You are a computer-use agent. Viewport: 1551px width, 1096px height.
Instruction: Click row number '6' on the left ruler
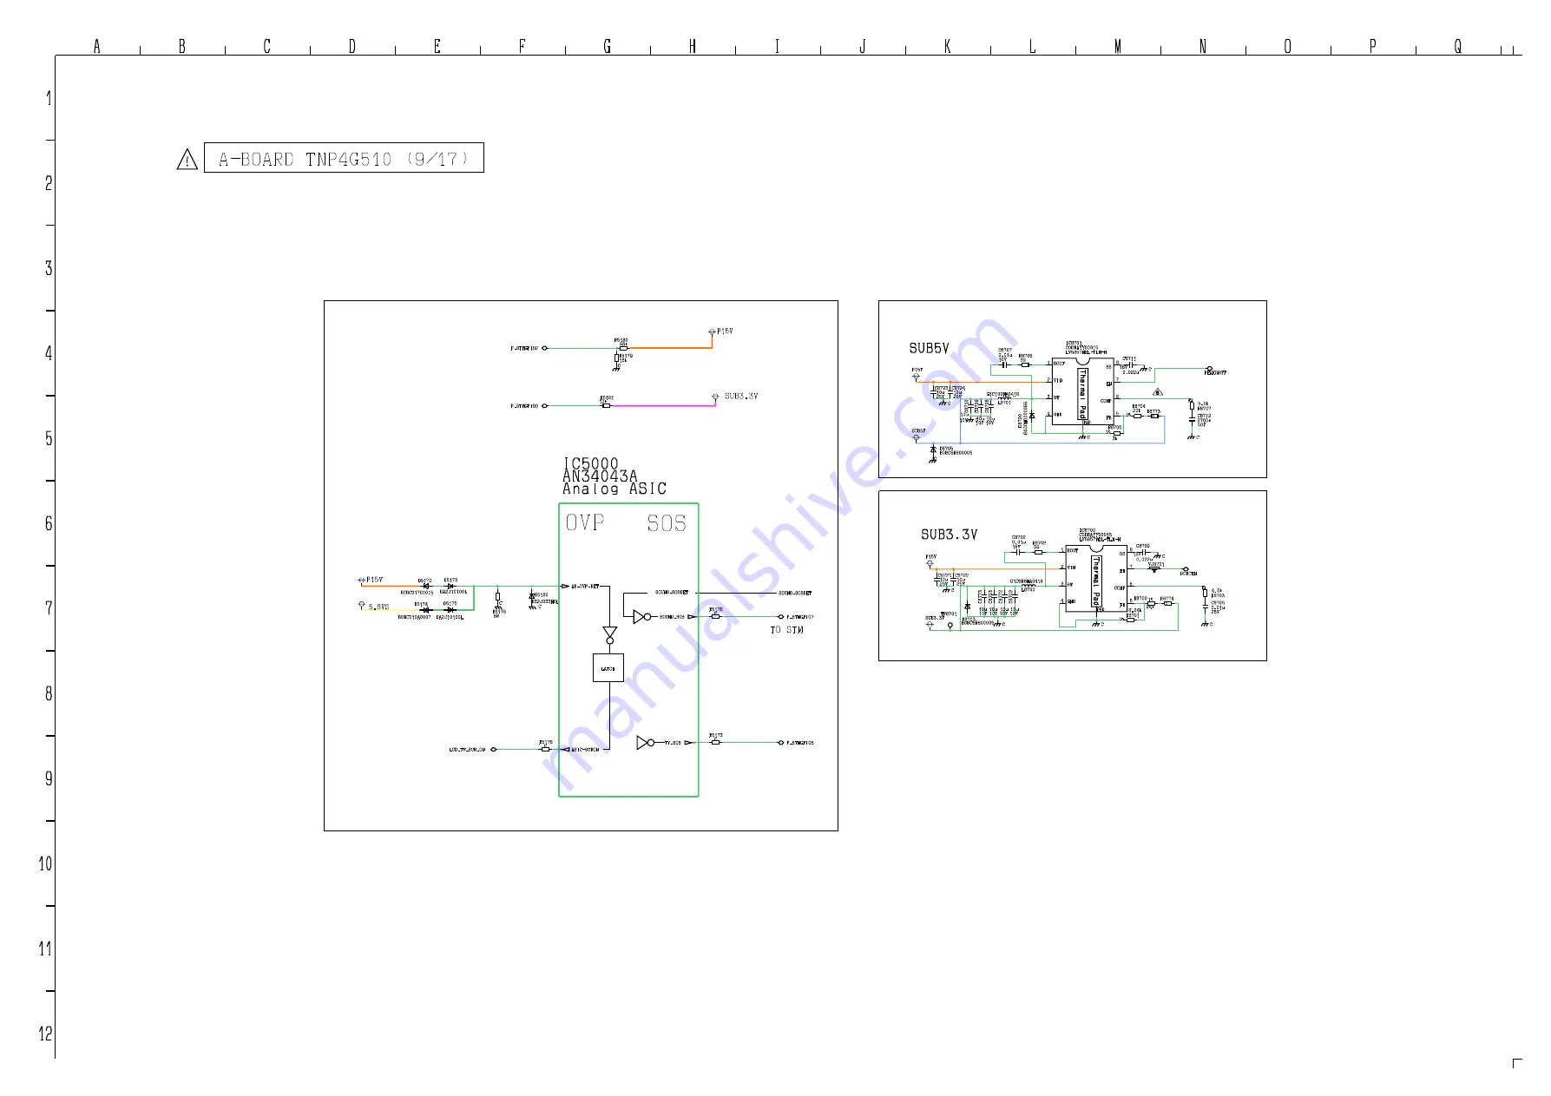coord(49,523)
